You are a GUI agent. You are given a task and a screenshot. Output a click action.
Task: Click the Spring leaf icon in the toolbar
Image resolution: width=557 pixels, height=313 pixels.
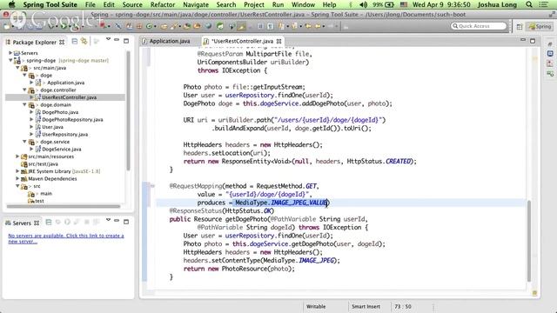(x=220, y=26)
